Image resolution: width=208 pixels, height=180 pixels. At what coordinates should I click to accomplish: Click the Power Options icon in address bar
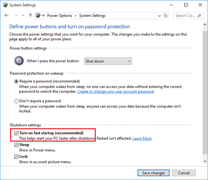tap(38, 16)
